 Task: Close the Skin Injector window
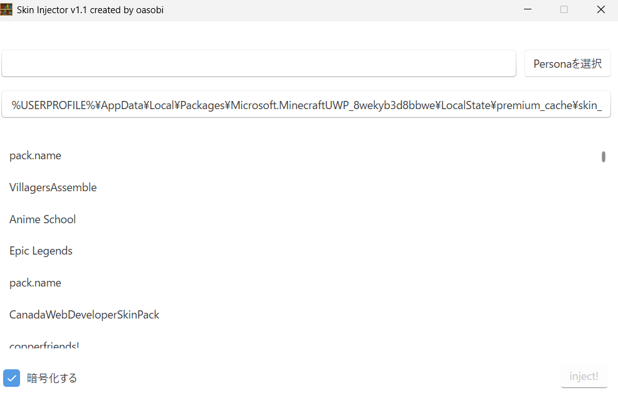click(x=600, y=9)
